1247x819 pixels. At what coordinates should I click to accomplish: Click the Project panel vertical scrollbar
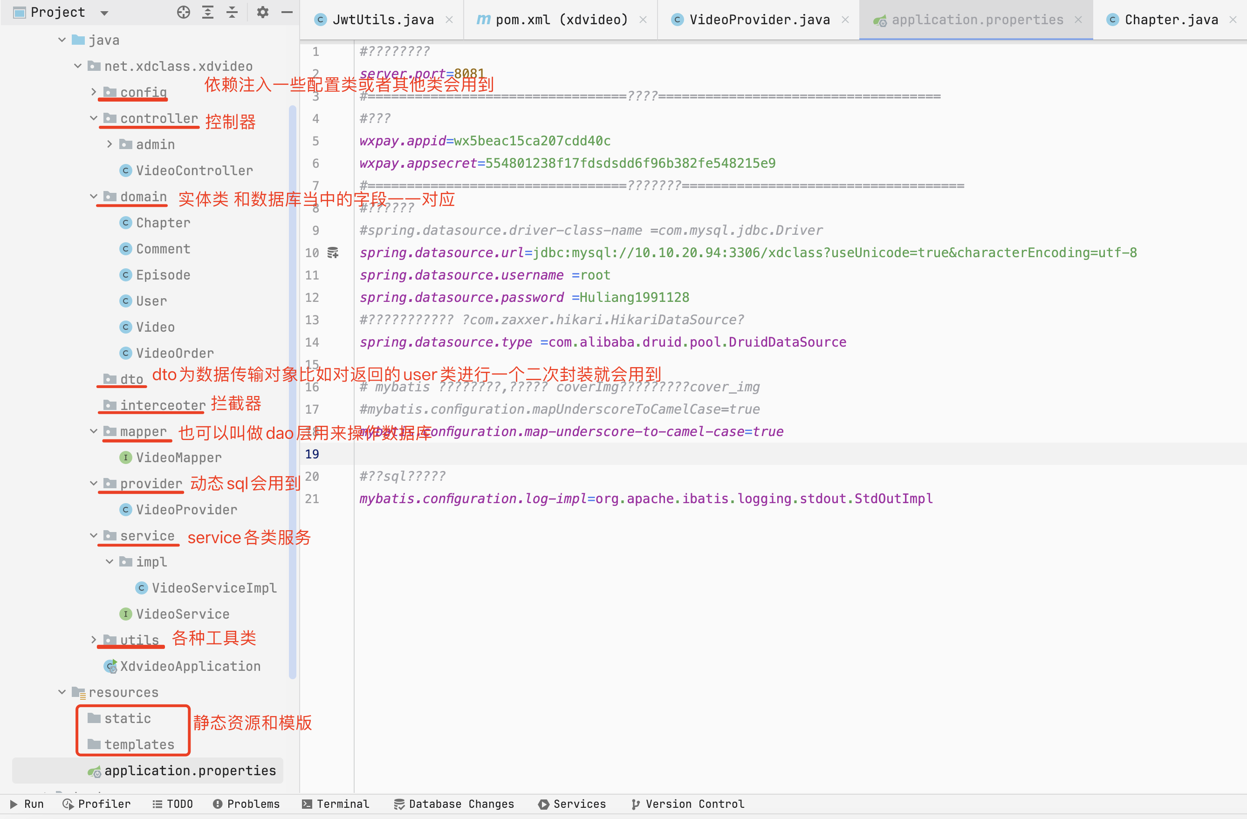point(292,392)
